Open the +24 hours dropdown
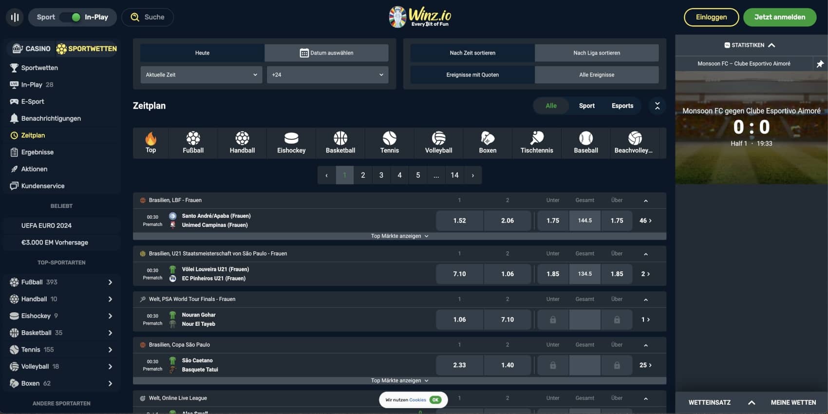Image resolution: width=828 pixels, height=414 pixels. click(327, 75)
